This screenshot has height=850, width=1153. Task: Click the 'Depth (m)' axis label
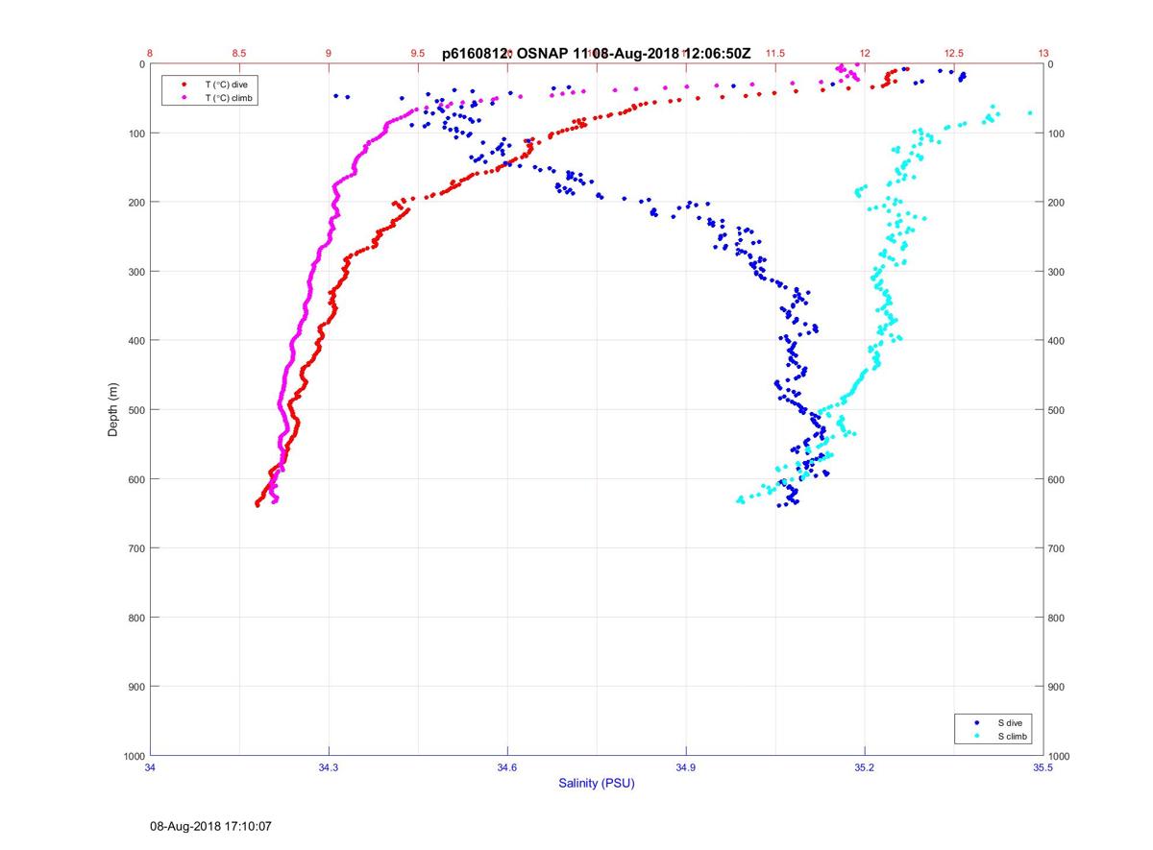[113, 409]
